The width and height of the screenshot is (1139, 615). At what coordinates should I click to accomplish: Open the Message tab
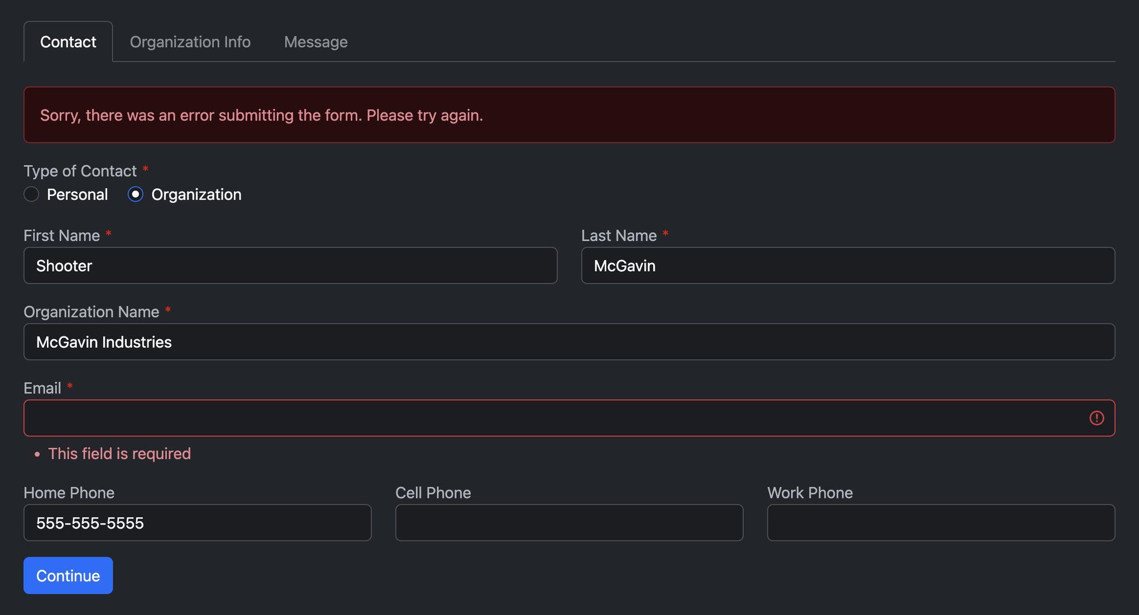tap(316, 42)
